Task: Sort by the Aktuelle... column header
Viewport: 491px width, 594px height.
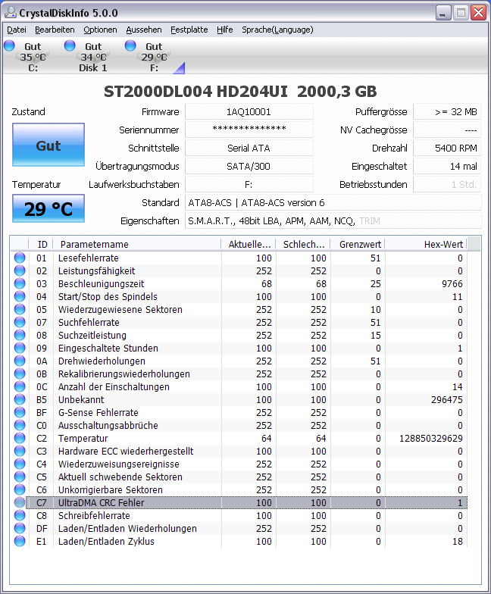Action: pyautogui.click(x=249, y=244)
